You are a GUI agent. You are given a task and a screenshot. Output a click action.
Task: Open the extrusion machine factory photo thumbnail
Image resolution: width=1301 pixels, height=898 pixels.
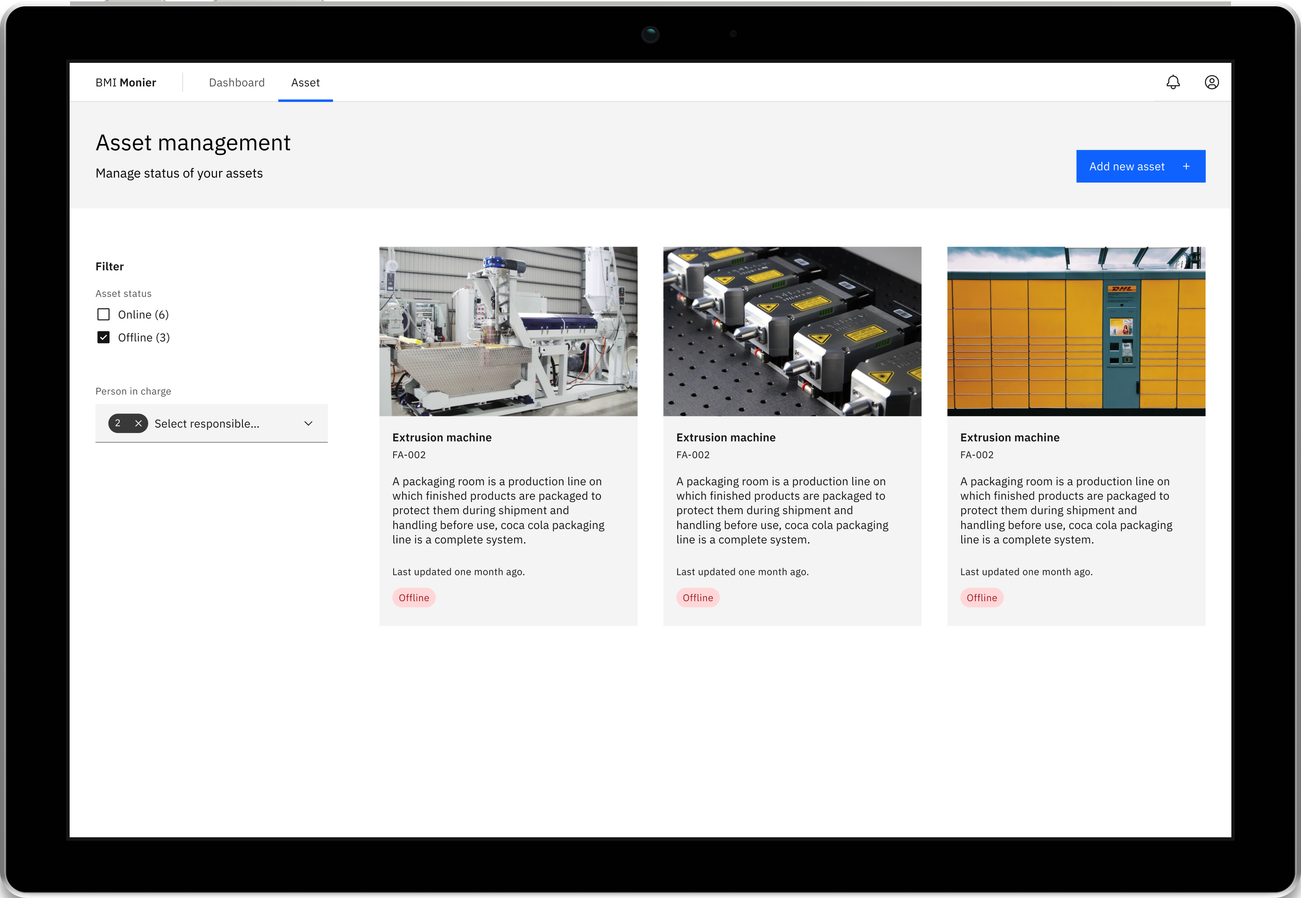(x=508, y=332)
